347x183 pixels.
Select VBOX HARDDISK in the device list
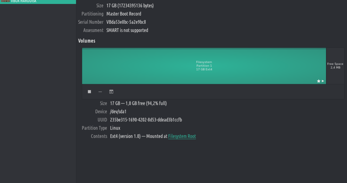[x=24, y=1]
